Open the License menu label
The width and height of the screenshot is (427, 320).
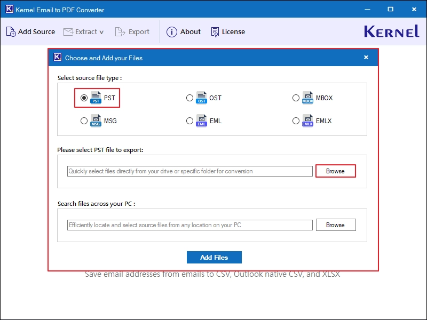233,32
